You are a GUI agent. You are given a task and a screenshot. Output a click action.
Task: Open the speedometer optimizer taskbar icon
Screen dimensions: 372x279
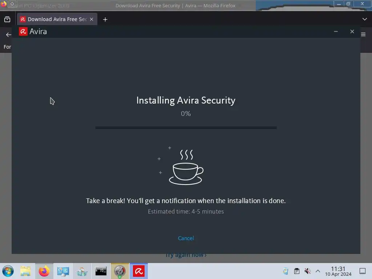(x=120, y=271)
